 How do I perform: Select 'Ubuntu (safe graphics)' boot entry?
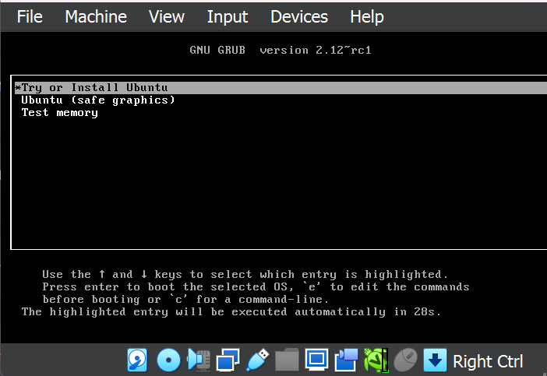97,100
